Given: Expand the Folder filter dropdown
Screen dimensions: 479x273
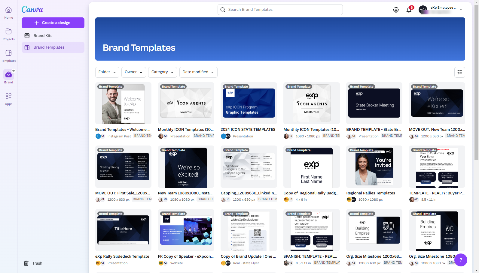Looking at the screenshot, I should 107,72.
